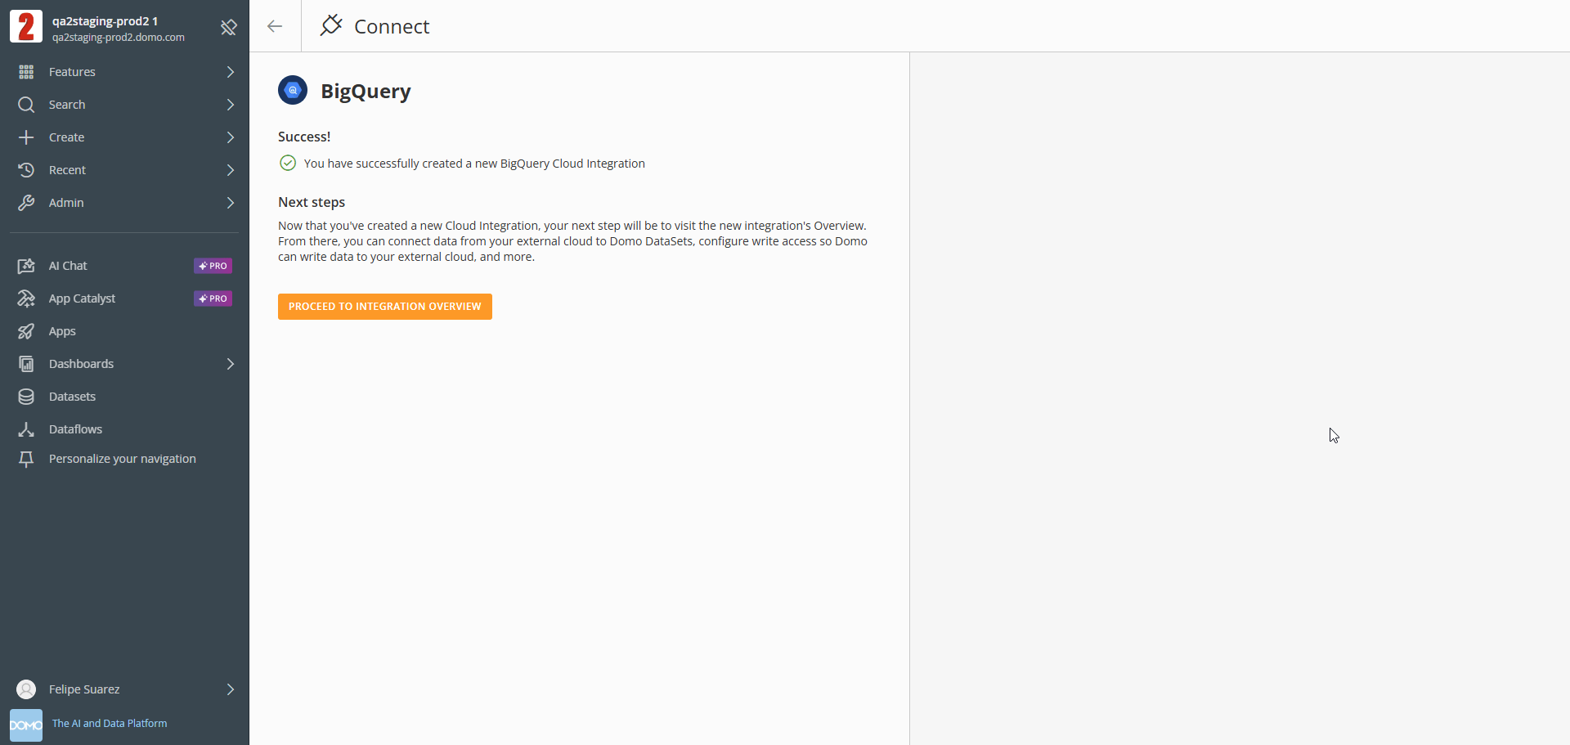Image resolution: width=1570 pixels, height=745 pixels.
Task: Open the Features menu item
Action: (124, 72)
